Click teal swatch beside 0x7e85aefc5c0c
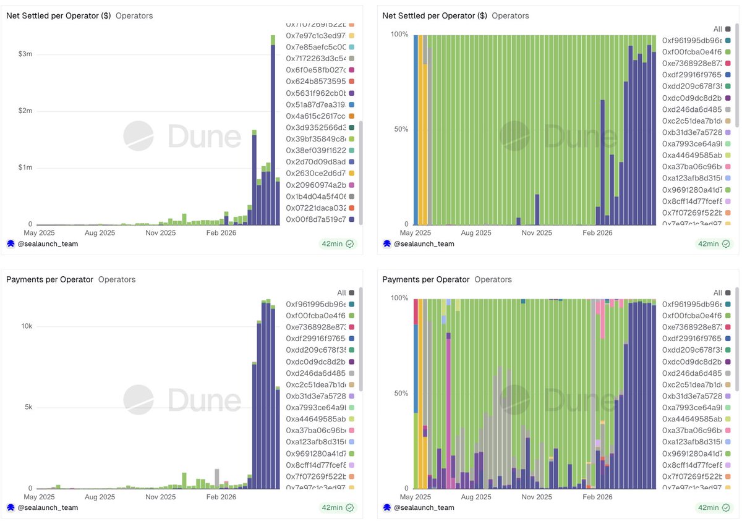The image size is (742, 524). click(352, 47)
